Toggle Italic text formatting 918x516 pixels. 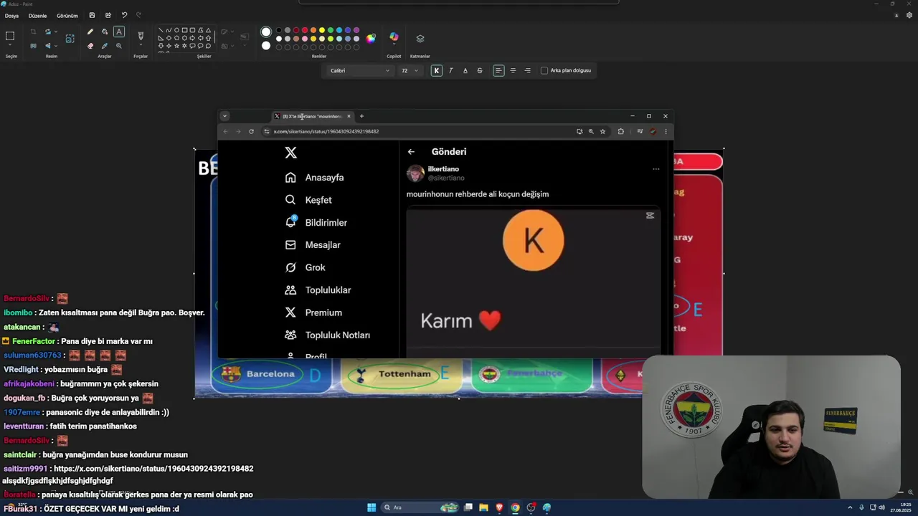point(450,70)
